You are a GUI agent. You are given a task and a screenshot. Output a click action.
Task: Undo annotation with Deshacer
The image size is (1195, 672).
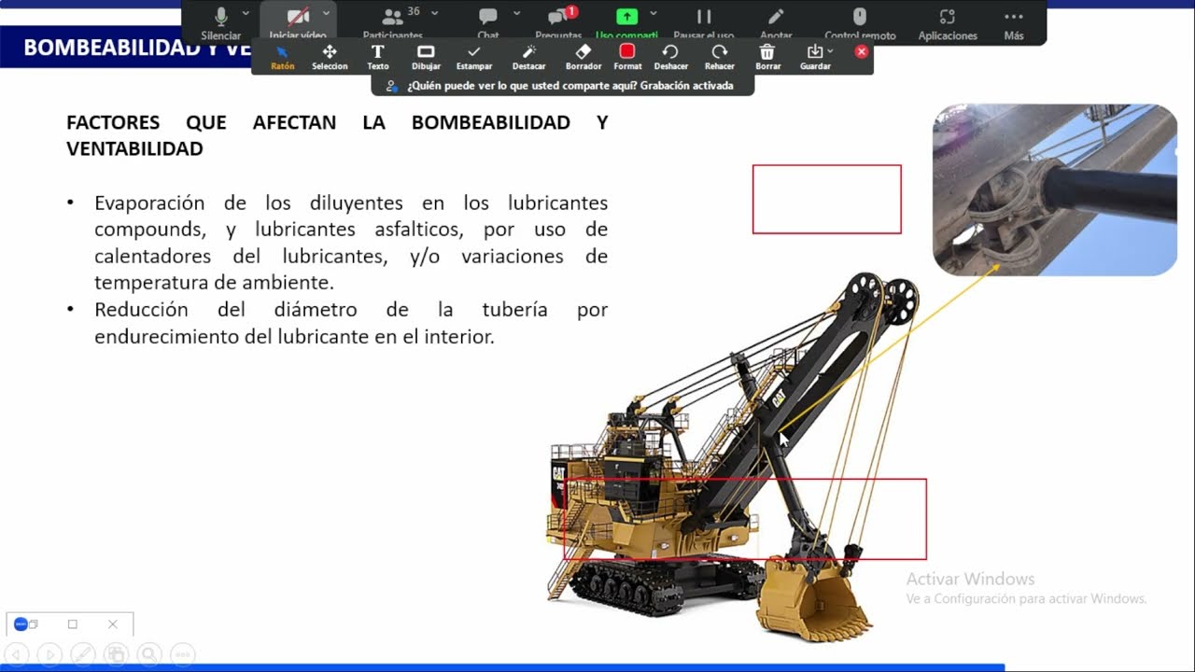point(670,57)
